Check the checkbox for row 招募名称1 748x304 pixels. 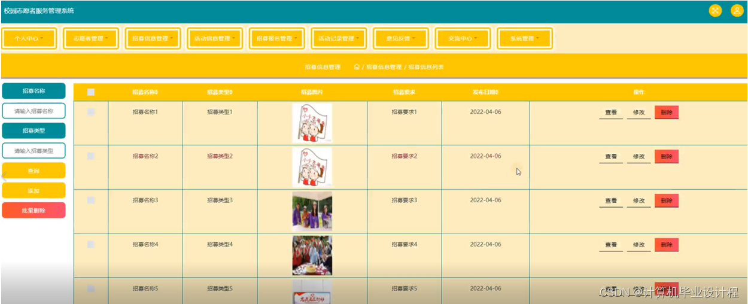[91, 112]
